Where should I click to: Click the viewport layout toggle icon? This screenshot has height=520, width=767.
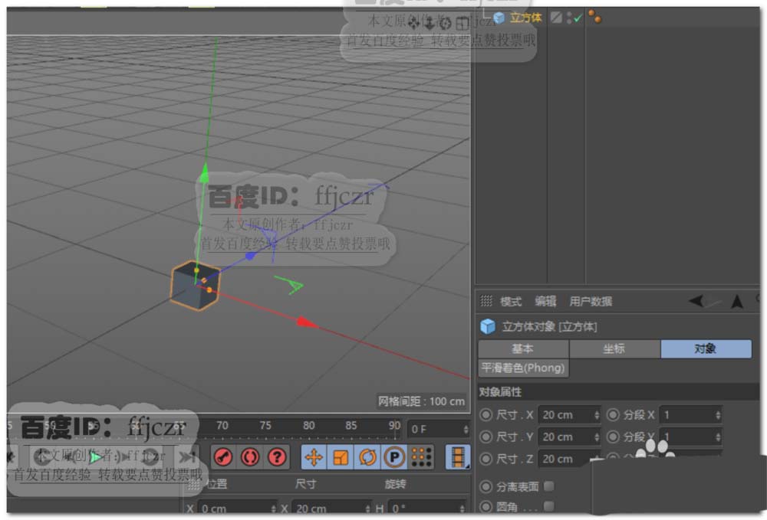pyautogui.click(x=463, y=22)
